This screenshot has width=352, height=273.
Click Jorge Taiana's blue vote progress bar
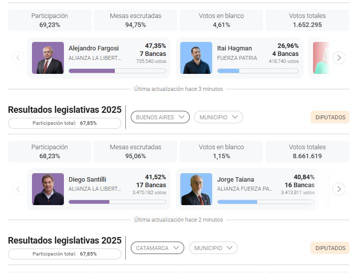coord(266,202)
